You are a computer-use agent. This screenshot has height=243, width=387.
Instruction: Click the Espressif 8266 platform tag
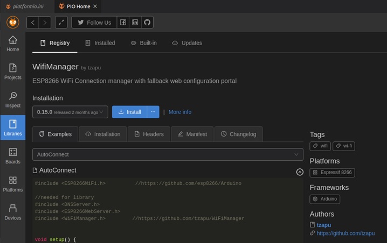332,173
